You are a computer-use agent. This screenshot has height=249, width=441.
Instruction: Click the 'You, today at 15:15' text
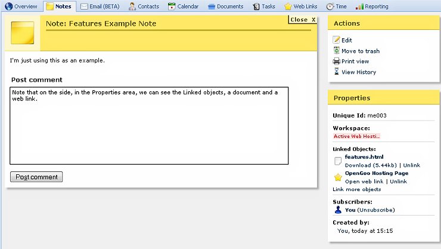[365, 230]
